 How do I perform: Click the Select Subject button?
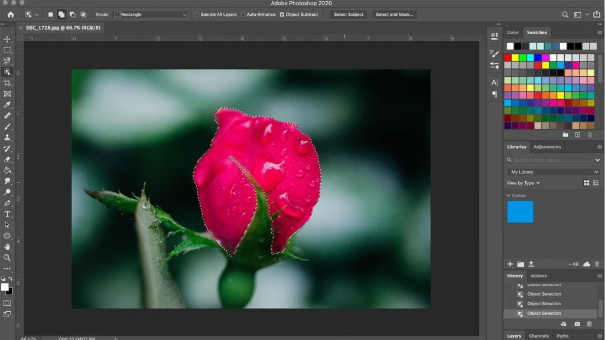point(349,14)
